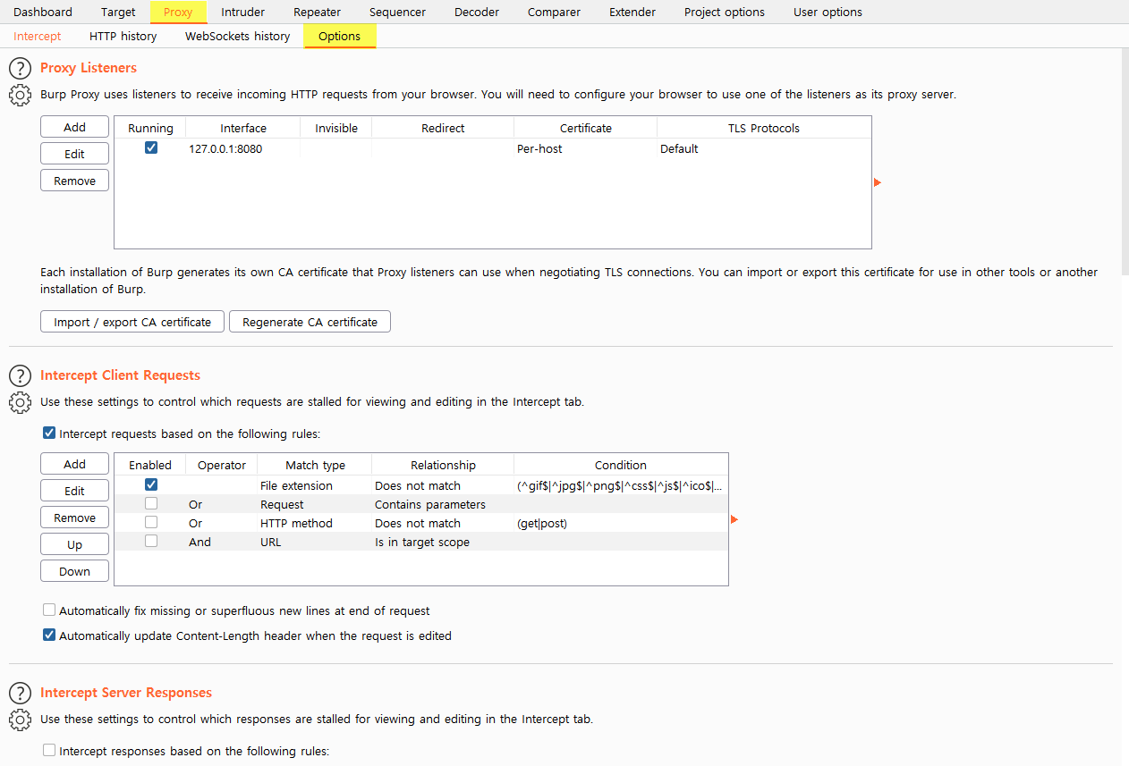Image resolution: width=1129 pixels, height=766 pixels.
Task: Click the Certificate column header
Action: pos(586,128)
